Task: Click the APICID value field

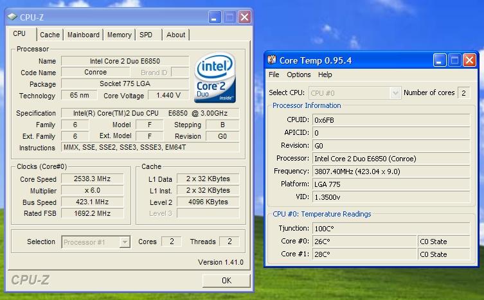Action: tap(391, 133)
